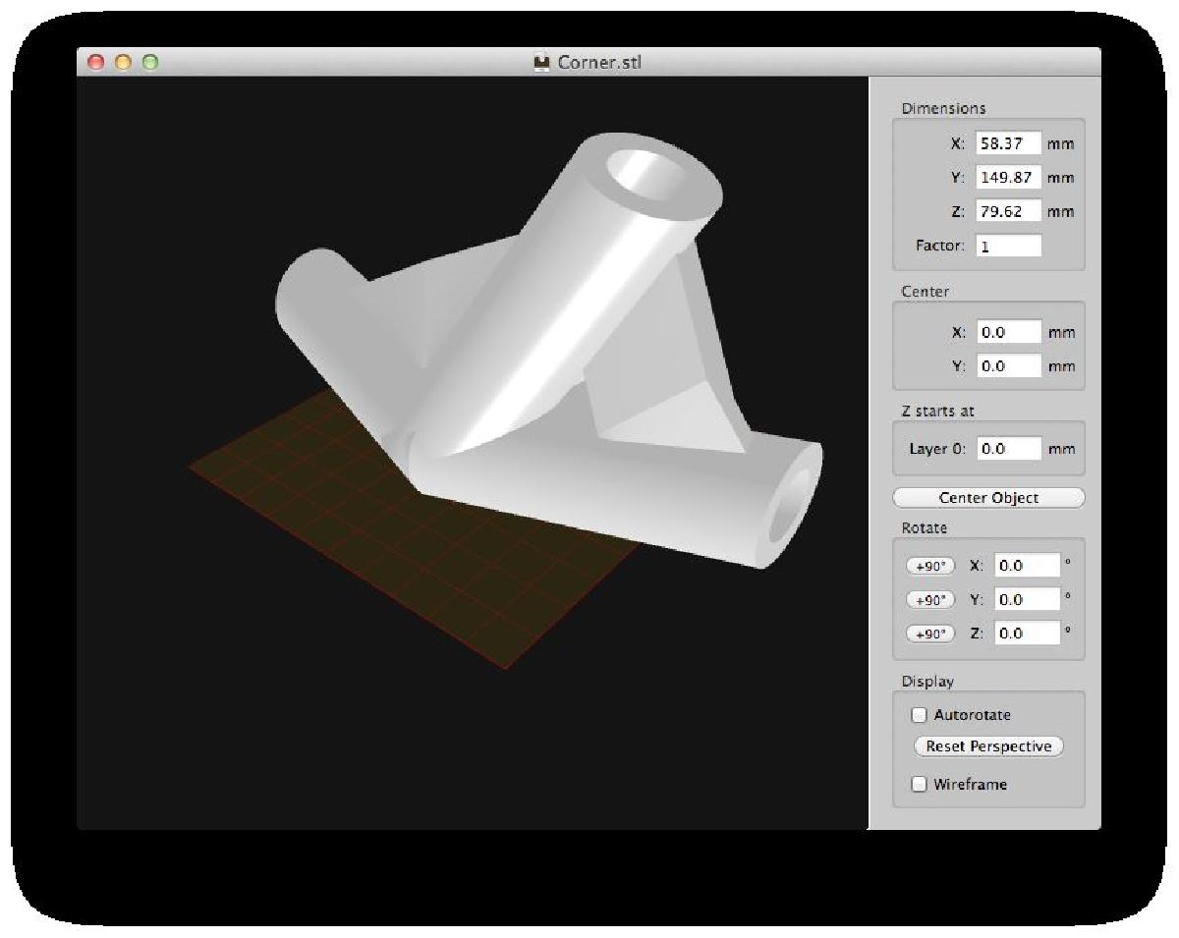Edit the X dimension field showing 58.37
This screenshot has width=1179, height=938.
point(1008,143)
